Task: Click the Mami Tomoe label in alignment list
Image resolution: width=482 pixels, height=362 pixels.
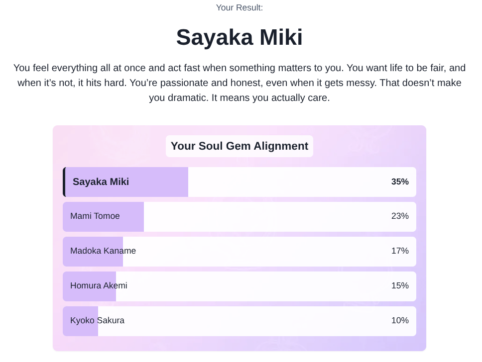Action: (95, 216)
